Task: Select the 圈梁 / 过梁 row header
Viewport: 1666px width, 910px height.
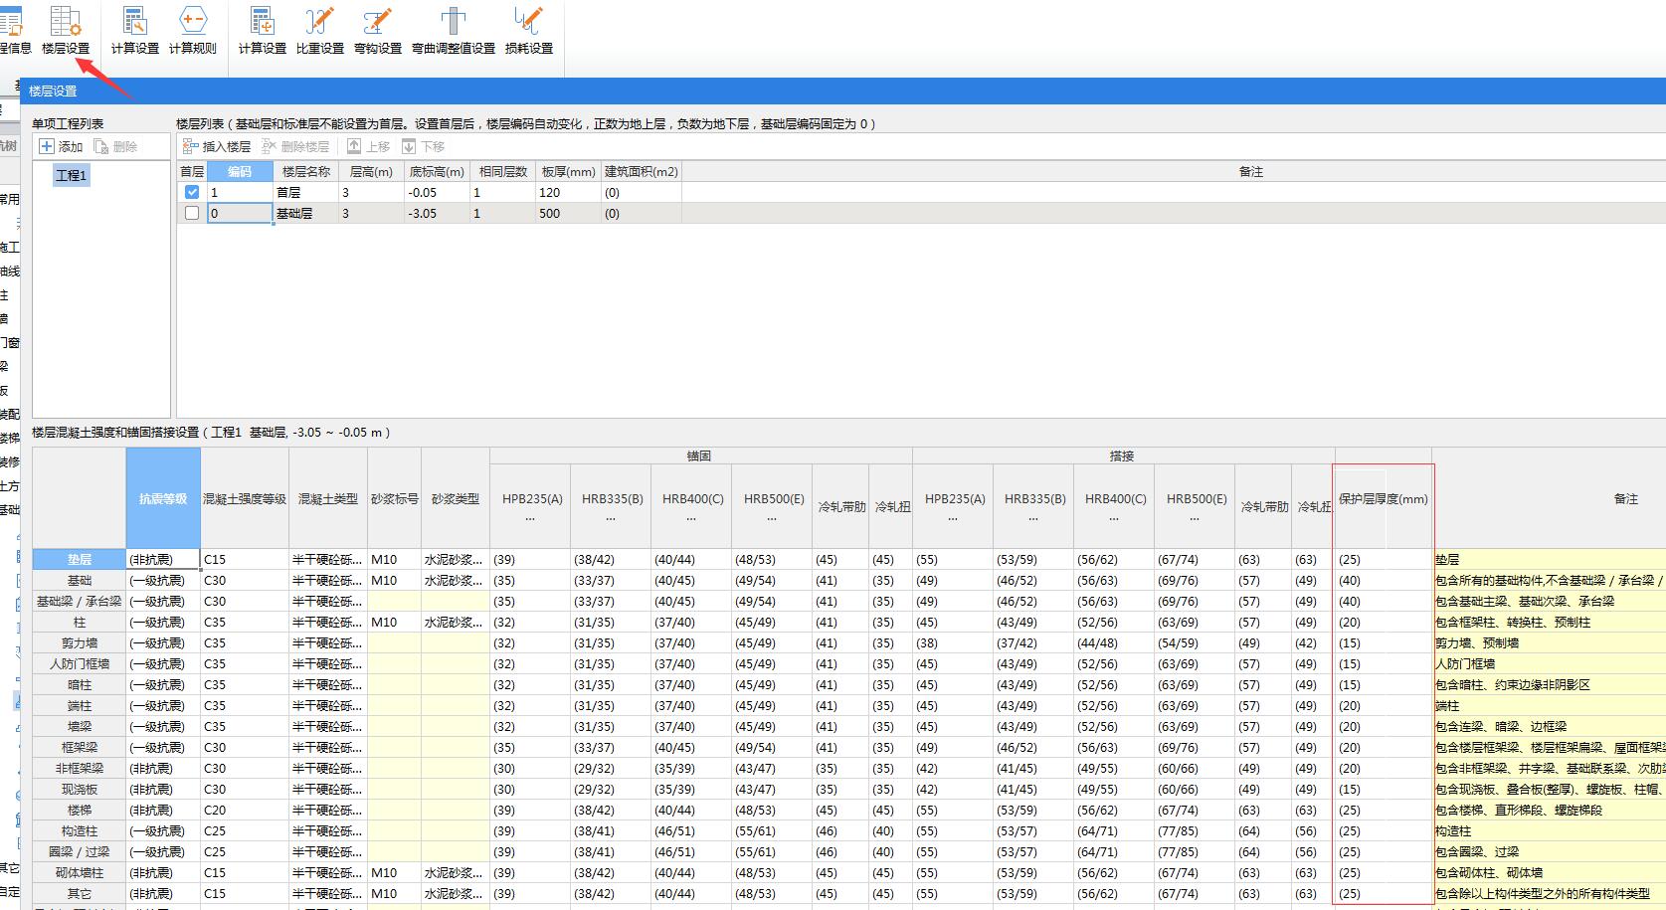Action: [80, 851]
